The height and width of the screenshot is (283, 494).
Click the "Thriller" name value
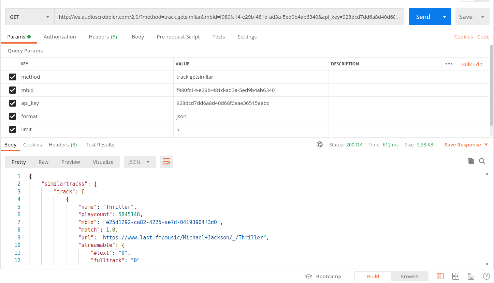(x=118, y=207)
